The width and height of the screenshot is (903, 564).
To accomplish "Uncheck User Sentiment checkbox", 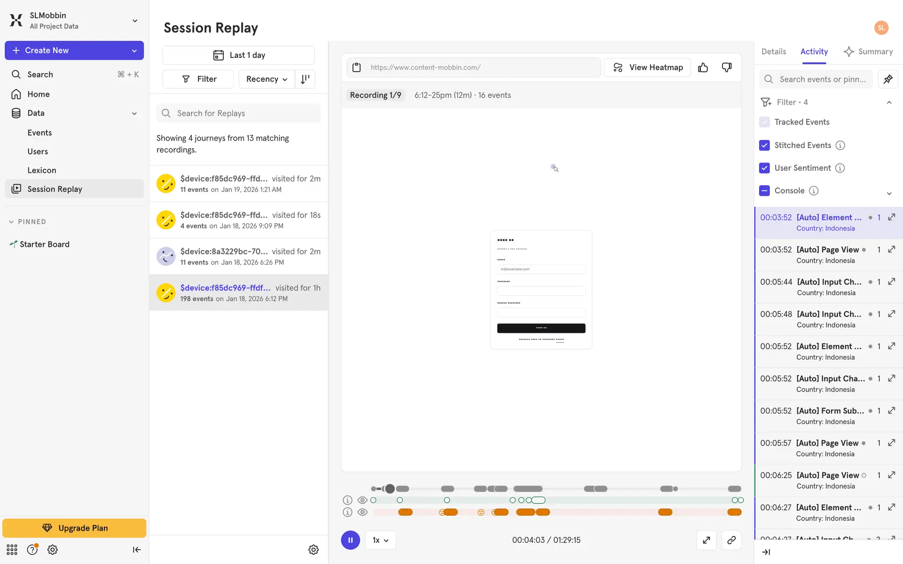I will (x=764, y=168).
